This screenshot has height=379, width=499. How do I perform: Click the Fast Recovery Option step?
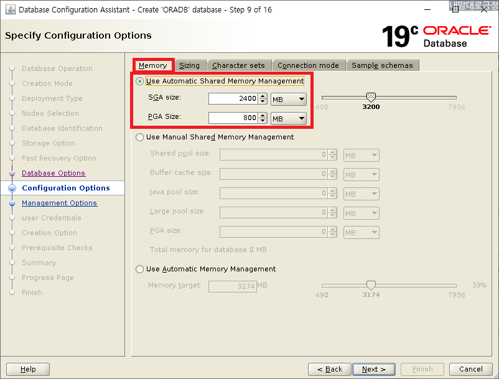point(59,158)
